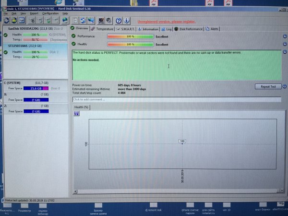Open the Report menu
This screenshot has width=288, height=216.
34,13
